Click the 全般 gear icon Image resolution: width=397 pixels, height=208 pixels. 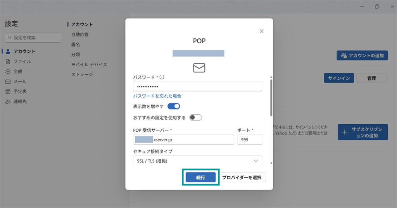coord(8,71)
